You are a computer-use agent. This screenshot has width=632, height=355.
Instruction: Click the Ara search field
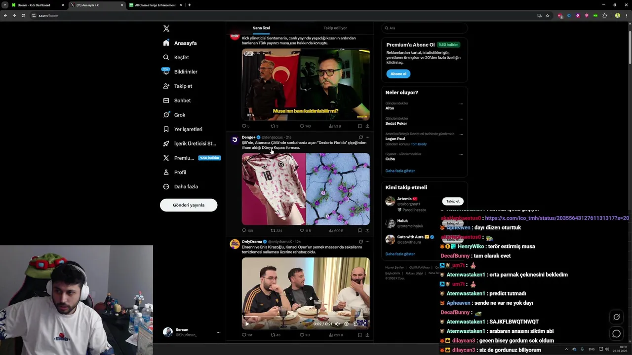pos(424,28)
